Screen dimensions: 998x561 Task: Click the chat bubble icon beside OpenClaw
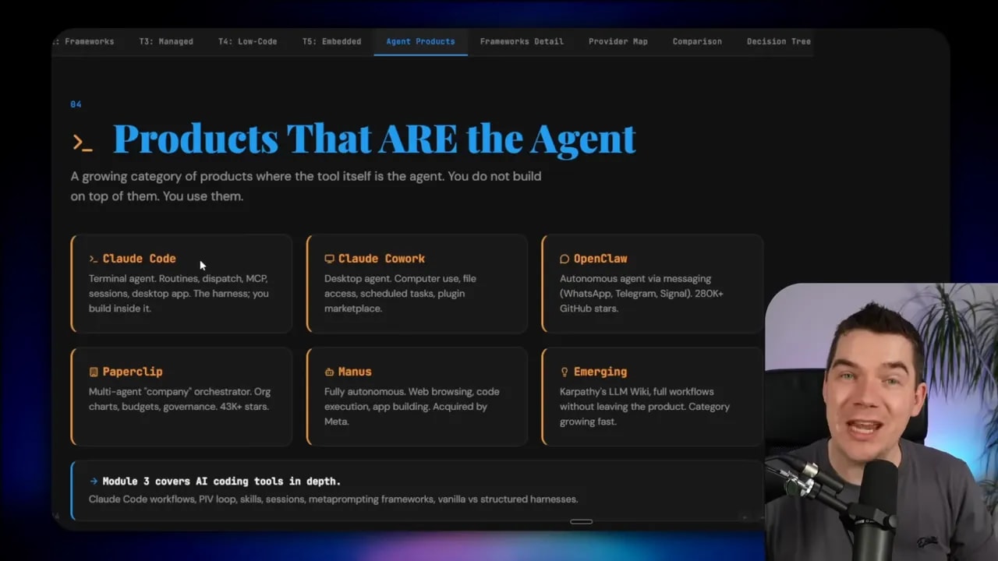pyautogui.click(x=564, y=259)
